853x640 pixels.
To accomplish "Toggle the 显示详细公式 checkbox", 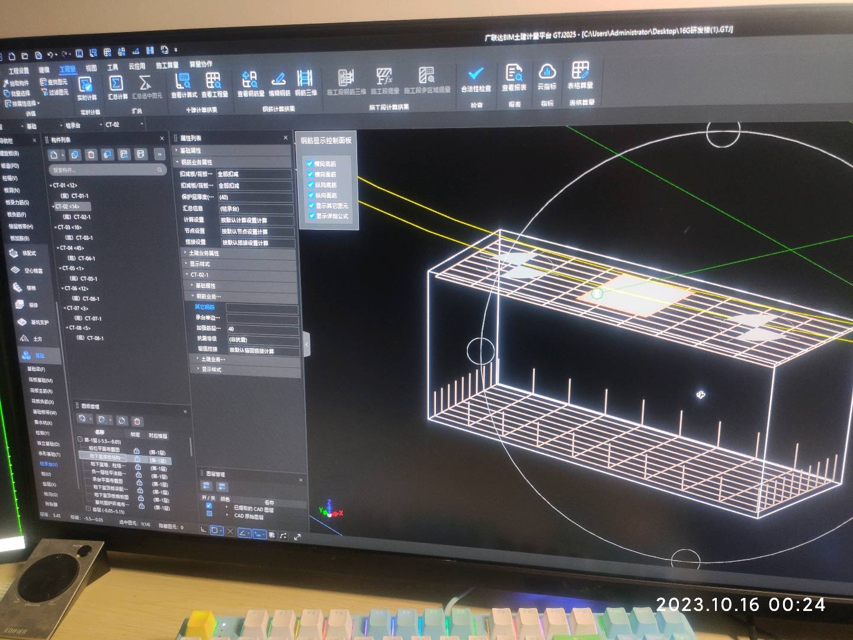I will pos(311,216).
